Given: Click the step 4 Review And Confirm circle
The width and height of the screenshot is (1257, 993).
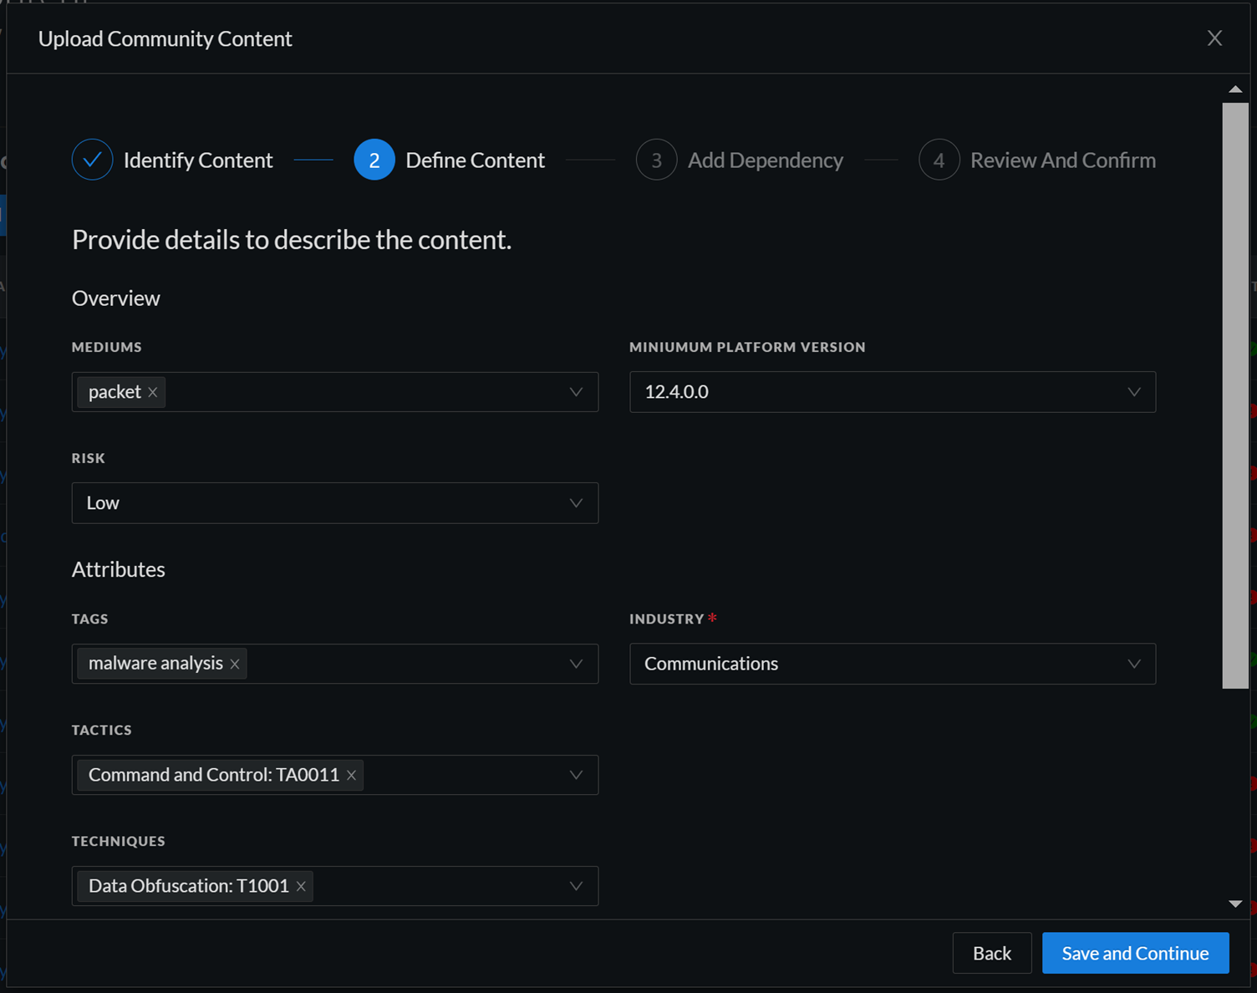Looking at the screenshot, I should click(939, 160).
